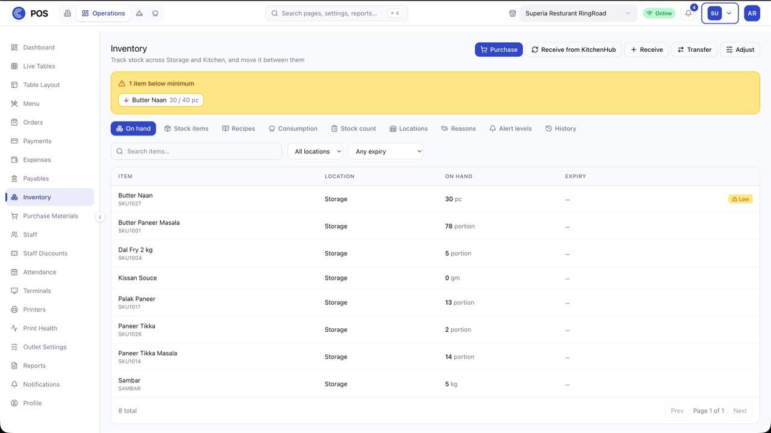Expand the SU account switcher chevron
This screenshot has width=771, height=433.
tap(729, 13)
